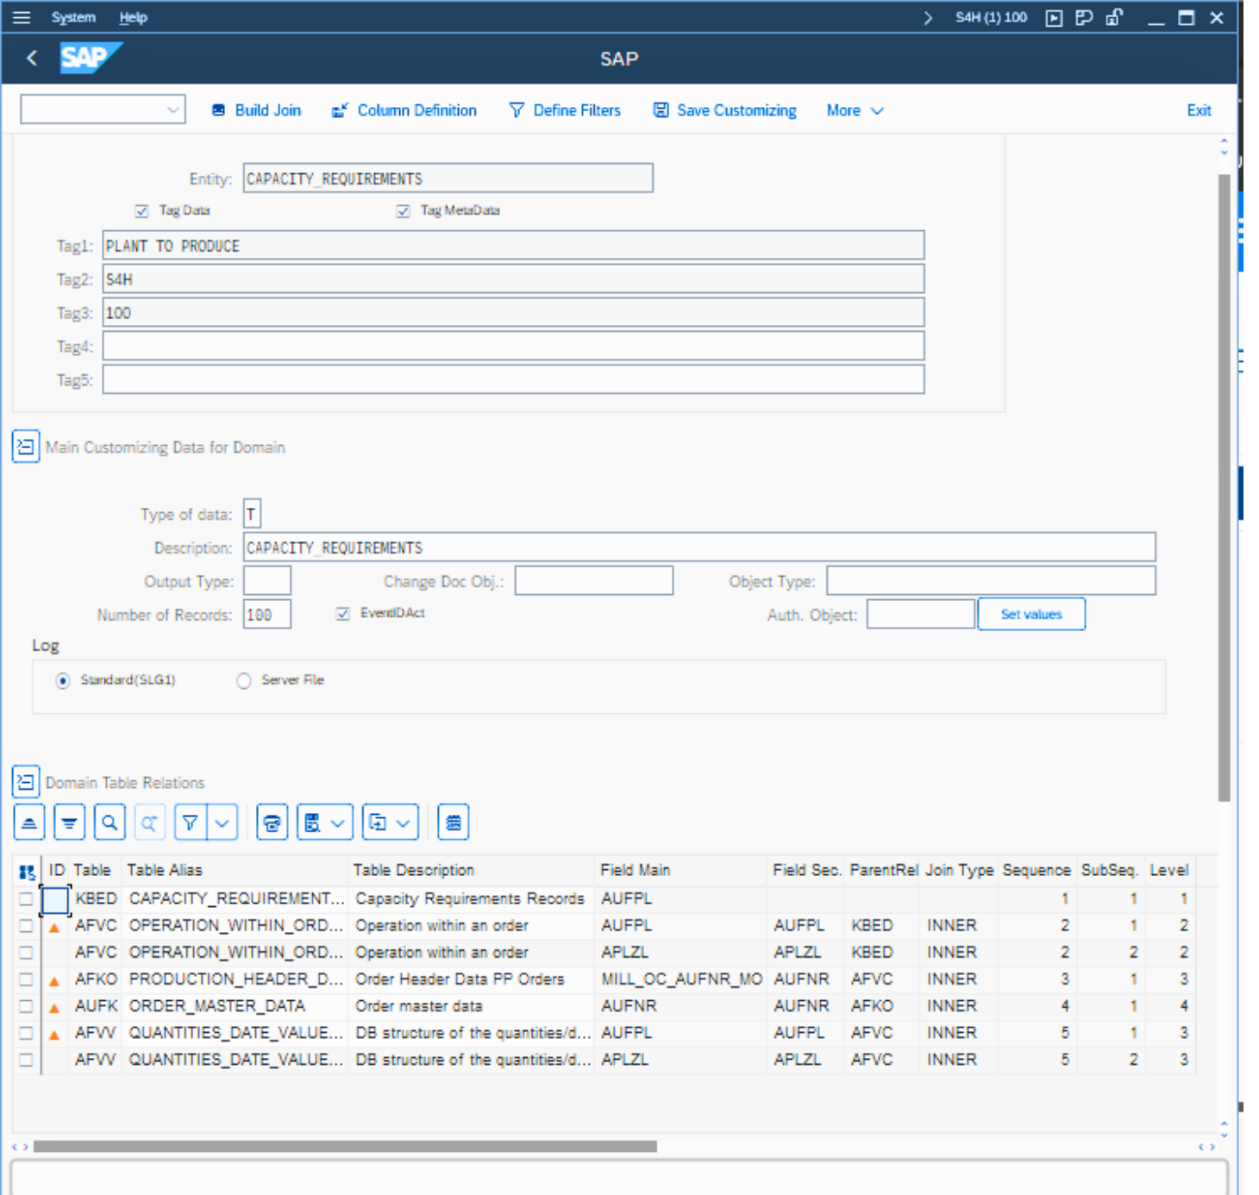Click into the Tag4 input field
Viewport: 1259px width, 1195px height.
click(513, 347)
